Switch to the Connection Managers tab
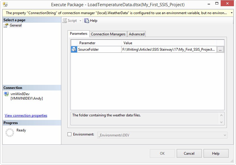 [108, 34]
